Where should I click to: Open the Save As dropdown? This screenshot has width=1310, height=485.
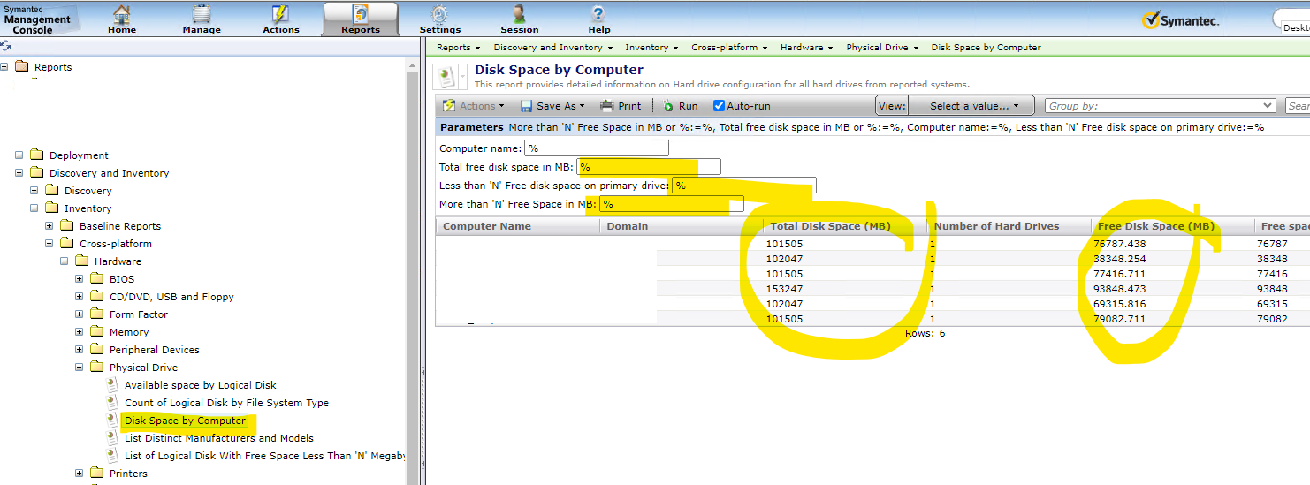[x=552, y=106]
